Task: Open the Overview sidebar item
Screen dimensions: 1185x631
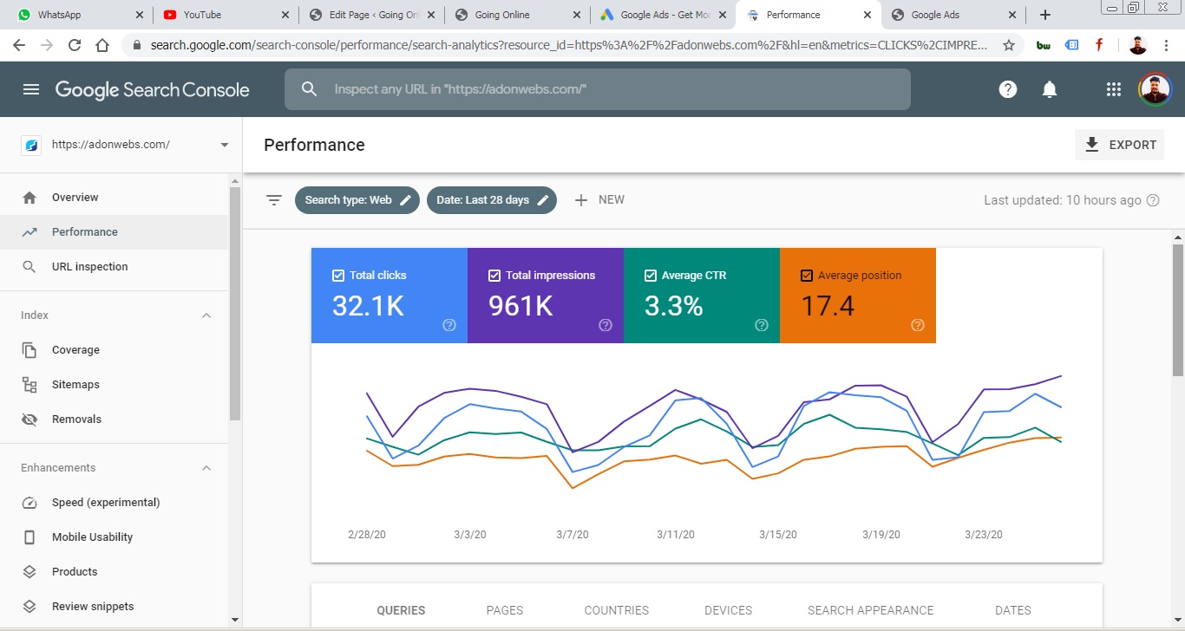Action: pos(114,198)
